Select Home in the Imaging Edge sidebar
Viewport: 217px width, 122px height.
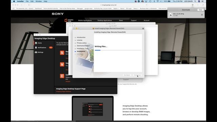pos(44,43)
